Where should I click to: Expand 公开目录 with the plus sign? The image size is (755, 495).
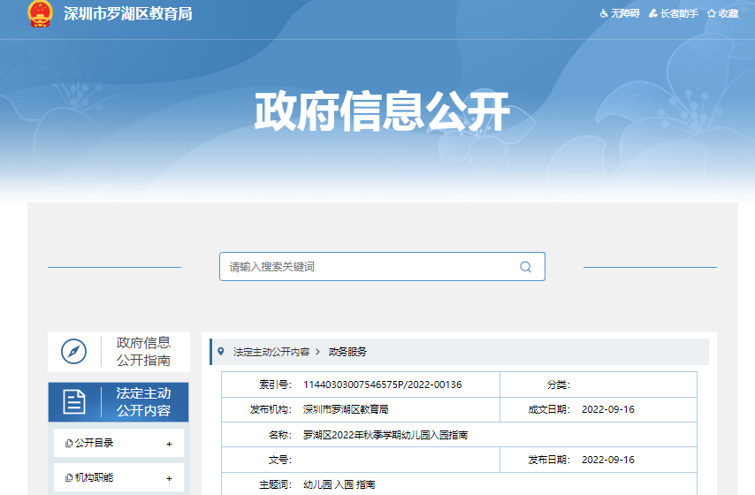(169, 444)
